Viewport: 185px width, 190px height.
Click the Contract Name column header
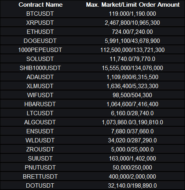[40, 5]
